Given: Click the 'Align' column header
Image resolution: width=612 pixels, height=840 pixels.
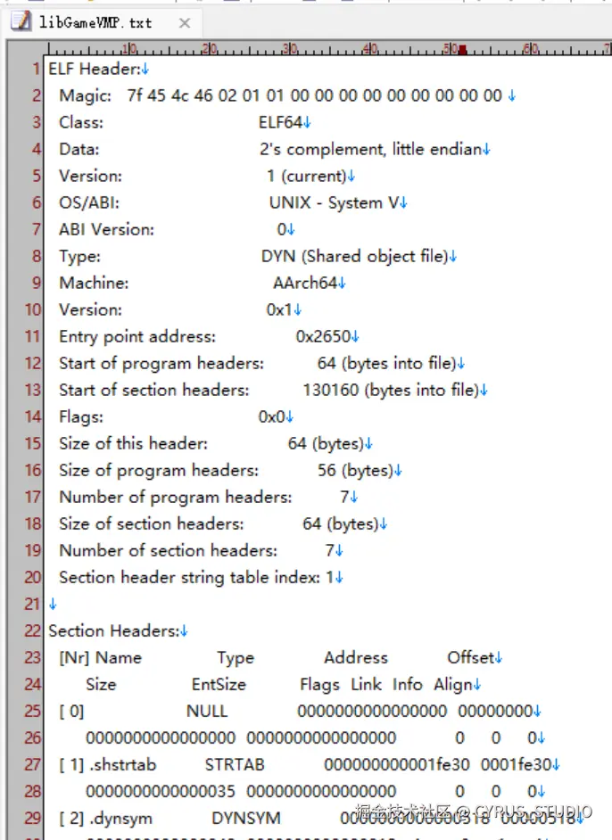Looking at the screenshot, I should click(x=453, y=684).
